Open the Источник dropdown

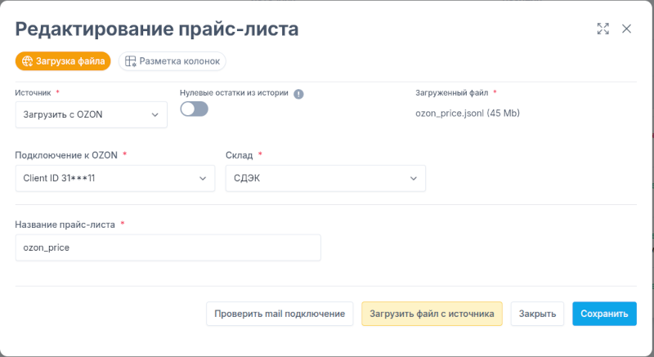point(92,114)
